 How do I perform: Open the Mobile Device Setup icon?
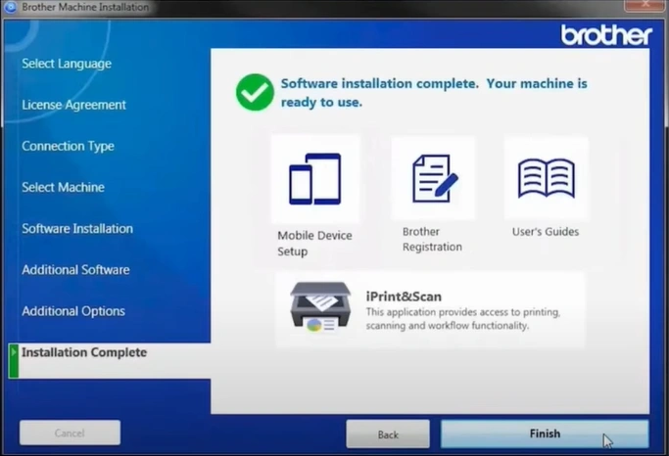[314, 179]
